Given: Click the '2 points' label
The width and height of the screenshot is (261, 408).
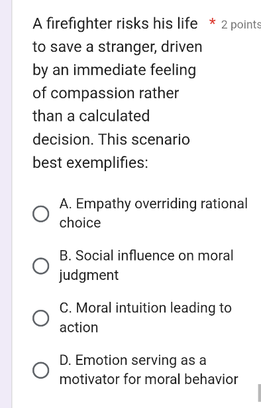Looking at the screenshot, I should pyautogui.click(x=240, y=25).
